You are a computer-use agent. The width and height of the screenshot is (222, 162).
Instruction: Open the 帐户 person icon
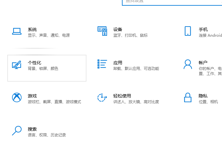(x=187, y=64)
